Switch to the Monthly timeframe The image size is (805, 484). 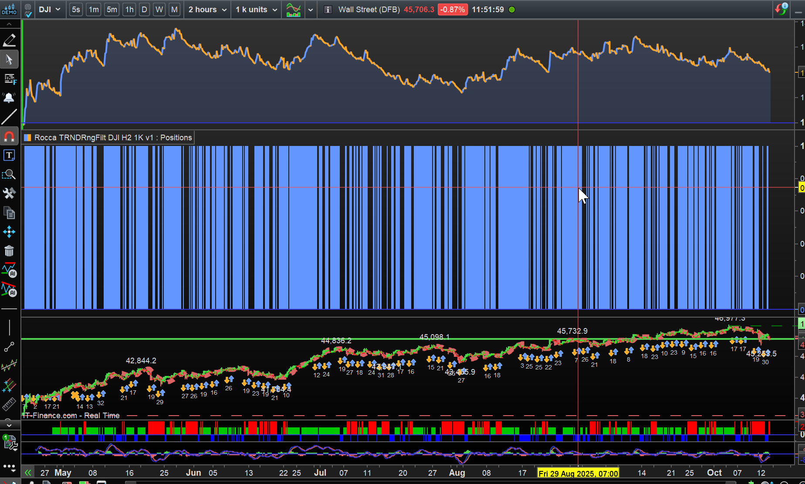[x=174, y=10]
